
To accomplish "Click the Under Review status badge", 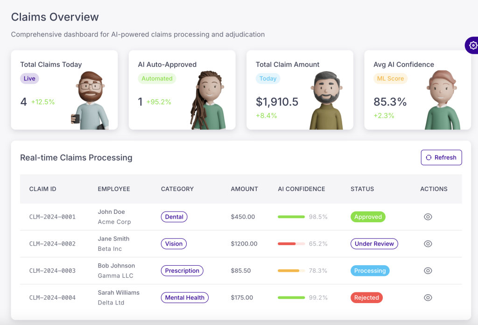I will click(374, 244).
